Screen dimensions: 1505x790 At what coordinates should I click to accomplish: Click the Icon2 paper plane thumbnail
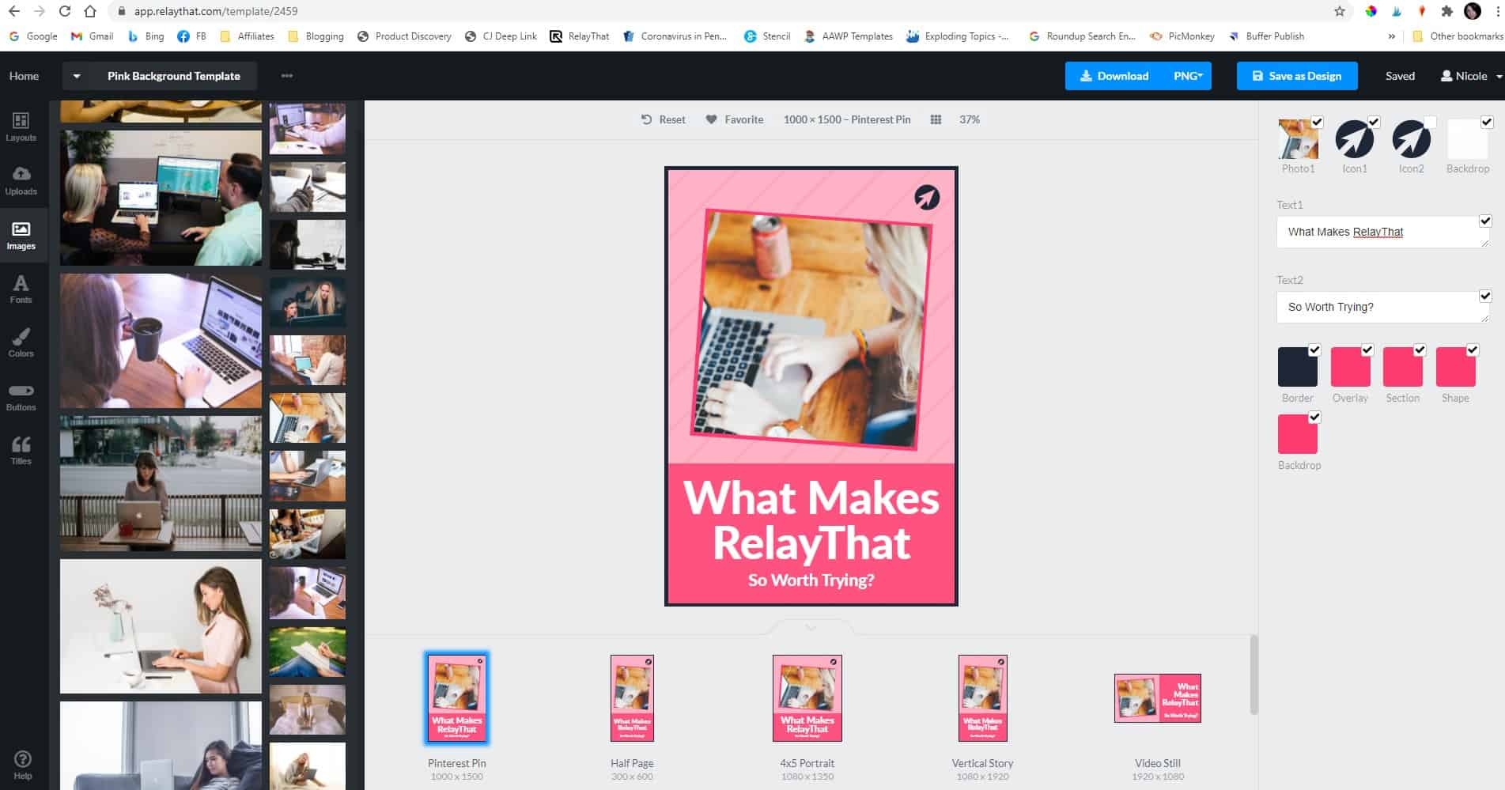coord(1411,139)
